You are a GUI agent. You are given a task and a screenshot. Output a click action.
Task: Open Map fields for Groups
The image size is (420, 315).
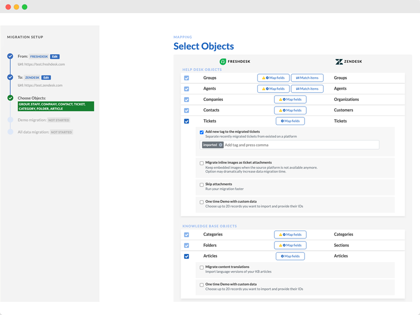coord(273,78)
